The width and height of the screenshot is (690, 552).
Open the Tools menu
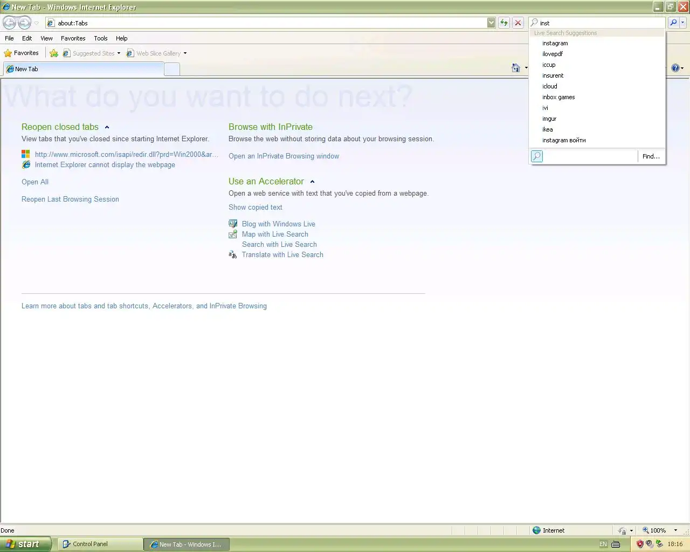click(101, 38)
